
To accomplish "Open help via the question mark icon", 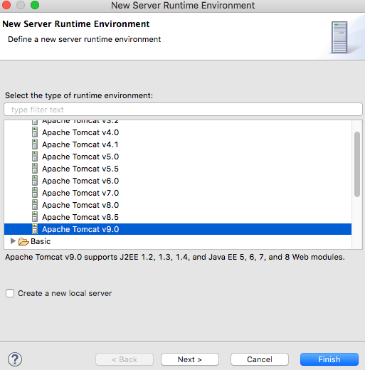I will (15, 359).
